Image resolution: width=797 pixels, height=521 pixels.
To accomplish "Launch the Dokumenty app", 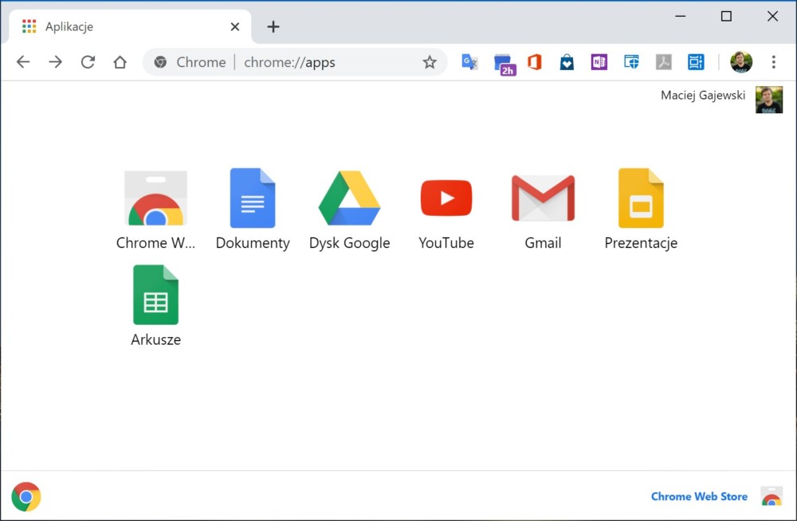I will click(x=253, y=198).
